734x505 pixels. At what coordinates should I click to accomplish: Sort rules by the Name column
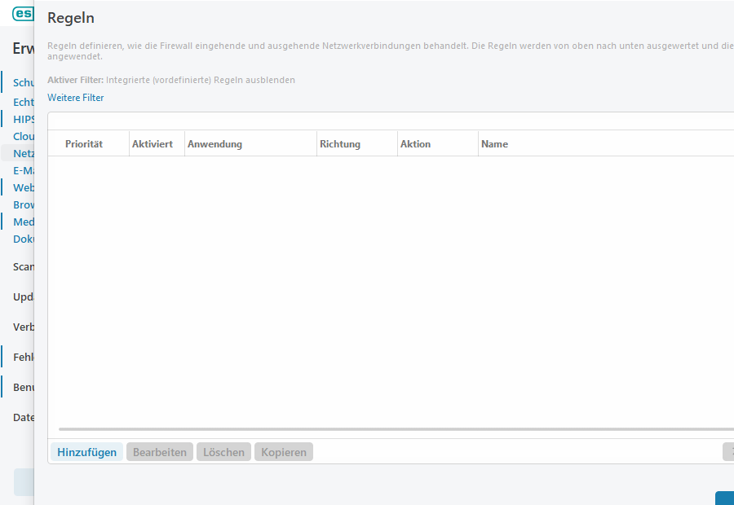click(494, 143)
